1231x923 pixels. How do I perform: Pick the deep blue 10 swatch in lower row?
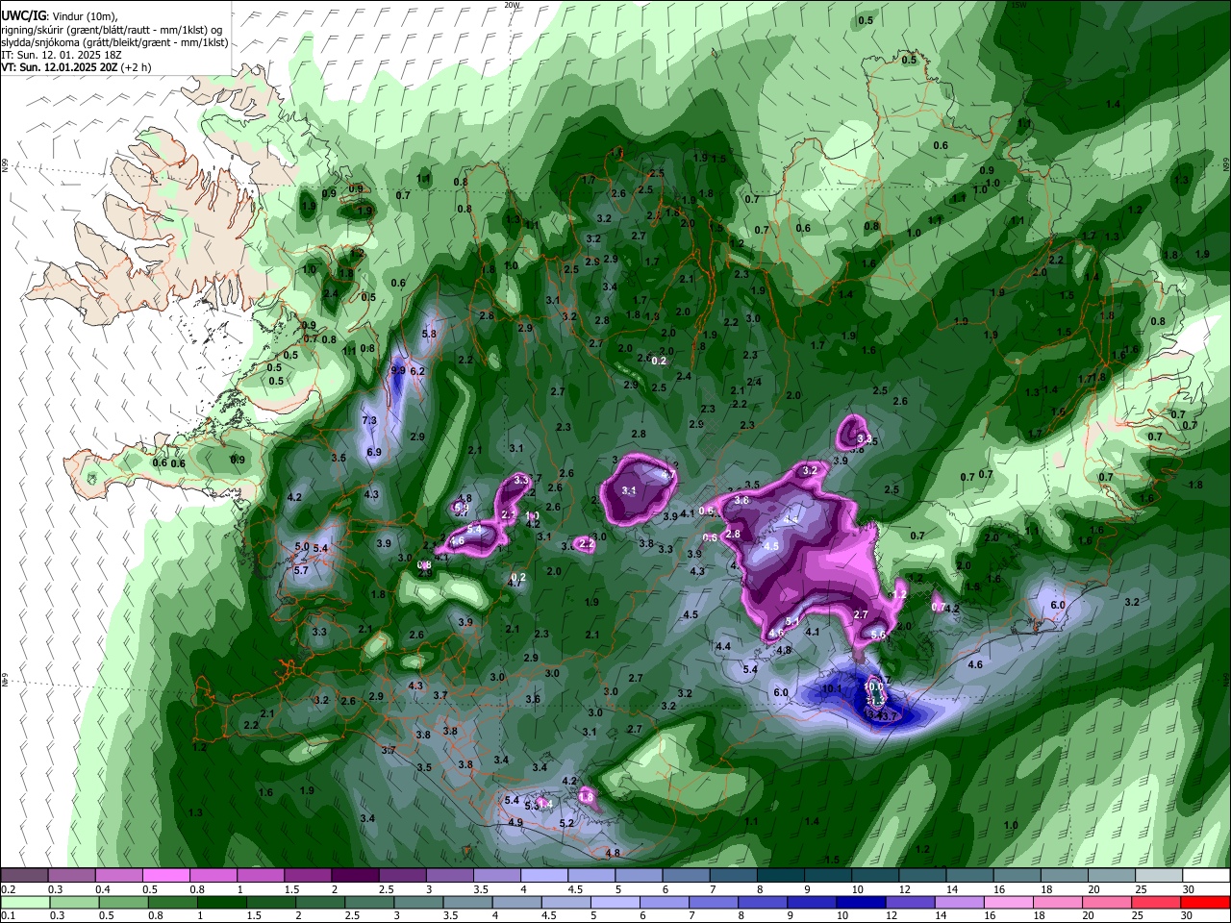coord(861,902)
